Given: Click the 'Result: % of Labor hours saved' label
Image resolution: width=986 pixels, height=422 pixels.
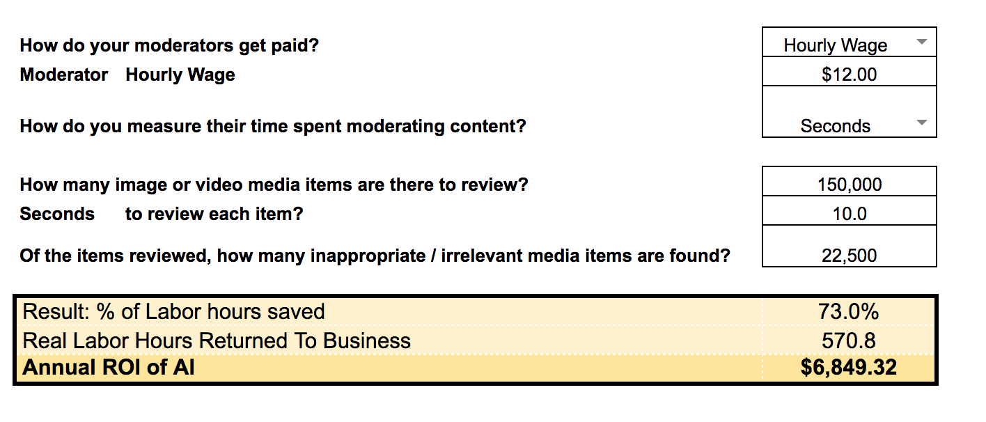Looking at the screenshot, I should (173, 312).
